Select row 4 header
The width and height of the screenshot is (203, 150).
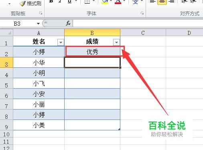[x=6, y=73]
